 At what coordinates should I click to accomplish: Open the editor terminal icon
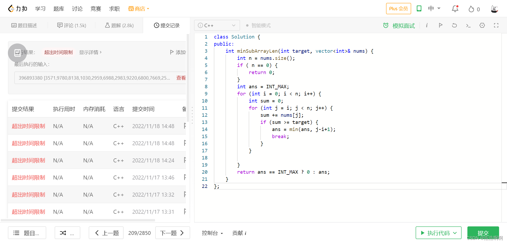tap(468, 26)
